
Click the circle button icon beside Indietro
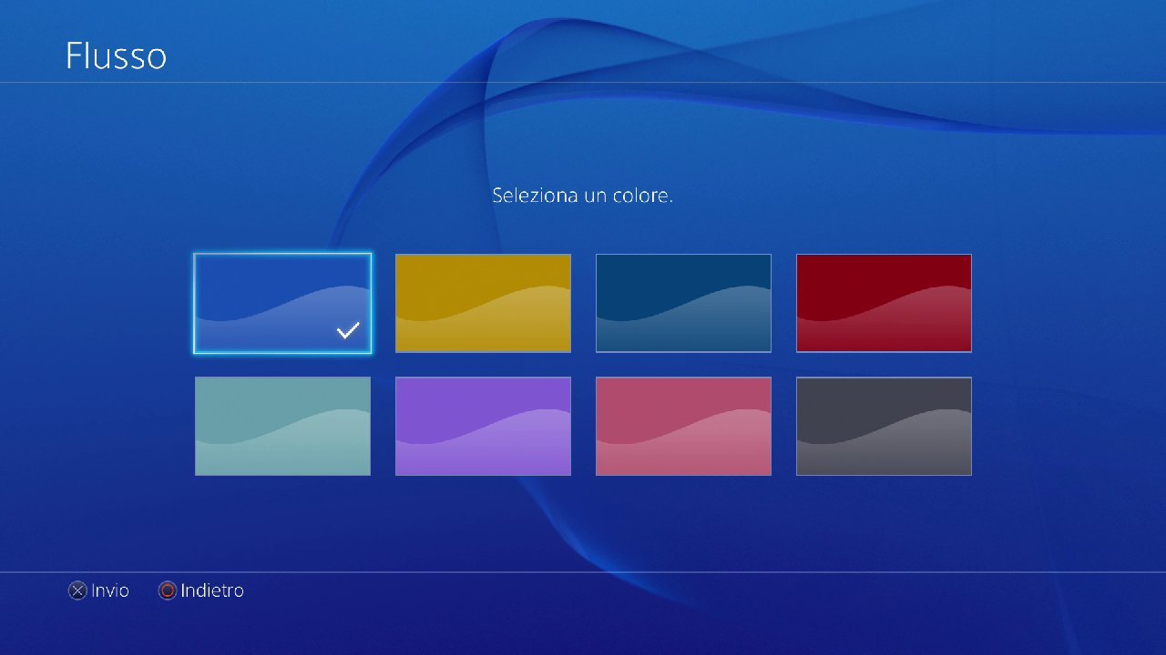click(167, 590)
